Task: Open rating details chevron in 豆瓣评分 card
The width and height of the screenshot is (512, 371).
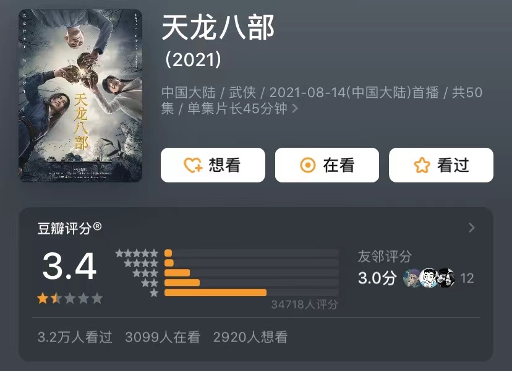Action: click(x=471, y=228)
